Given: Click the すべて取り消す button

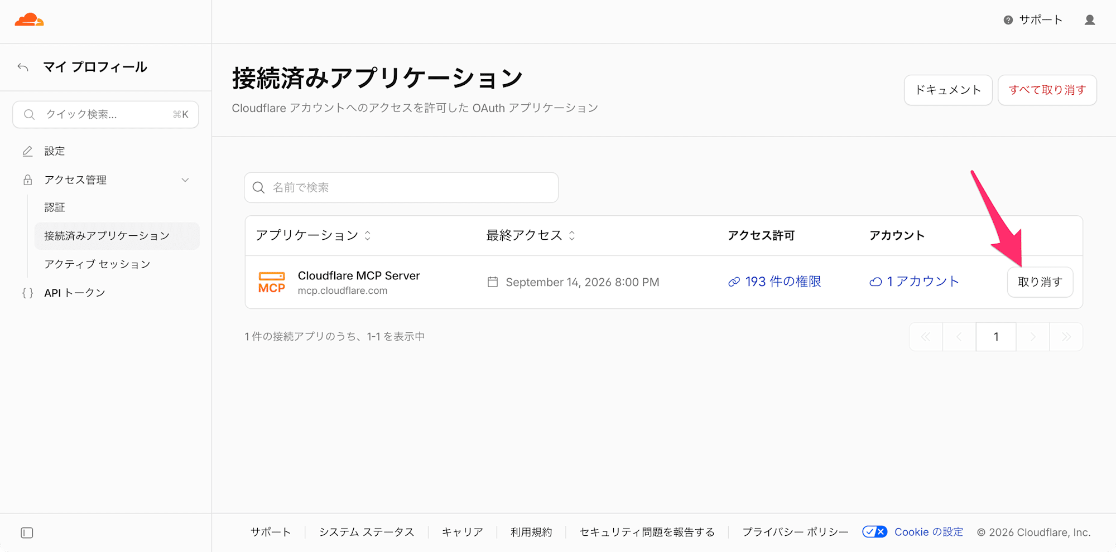Looking at the screenshot, I should (x=1047, y=90).
